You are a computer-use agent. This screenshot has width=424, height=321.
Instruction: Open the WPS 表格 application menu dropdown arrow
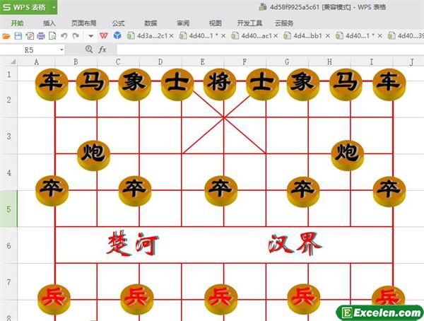pyautogui.click(x=54, y=7)
